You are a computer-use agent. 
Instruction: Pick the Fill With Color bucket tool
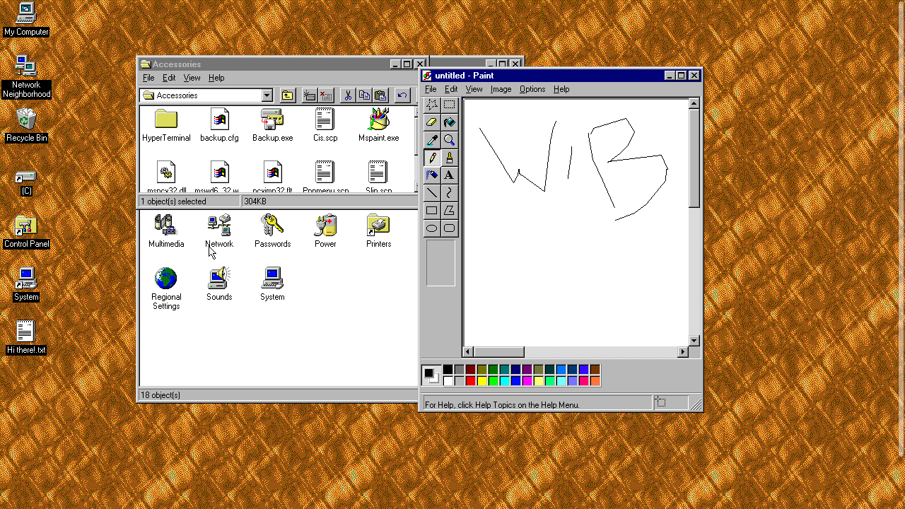[449, 122]
